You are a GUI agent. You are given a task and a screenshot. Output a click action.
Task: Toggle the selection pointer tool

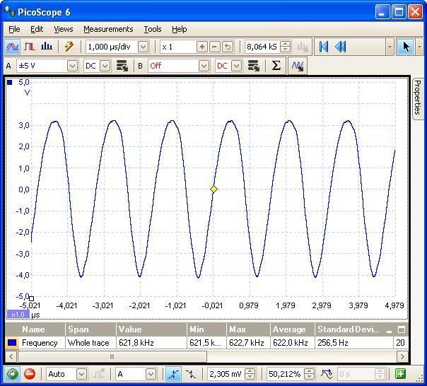406,47
